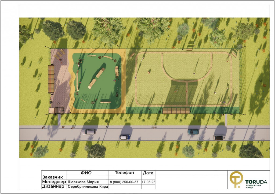Screen dimensions: 275x194
Task: Click the Заказчик row label
Action: (x=53, y=177)
